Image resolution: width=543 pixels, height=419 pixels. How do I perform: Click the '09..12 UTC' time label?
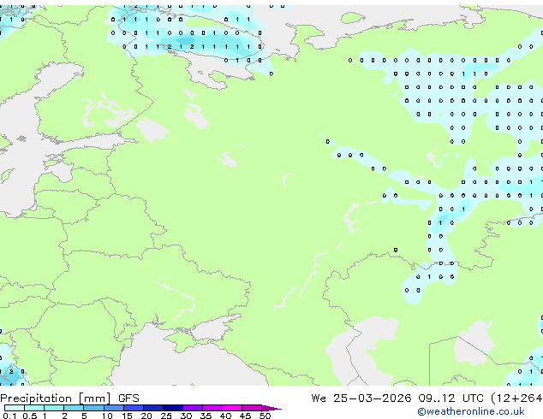coord(451,398)
